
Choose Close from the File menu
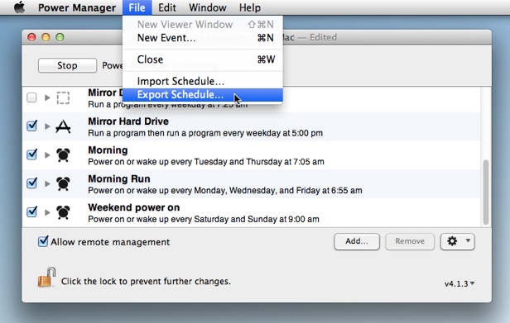pos(203,59)
